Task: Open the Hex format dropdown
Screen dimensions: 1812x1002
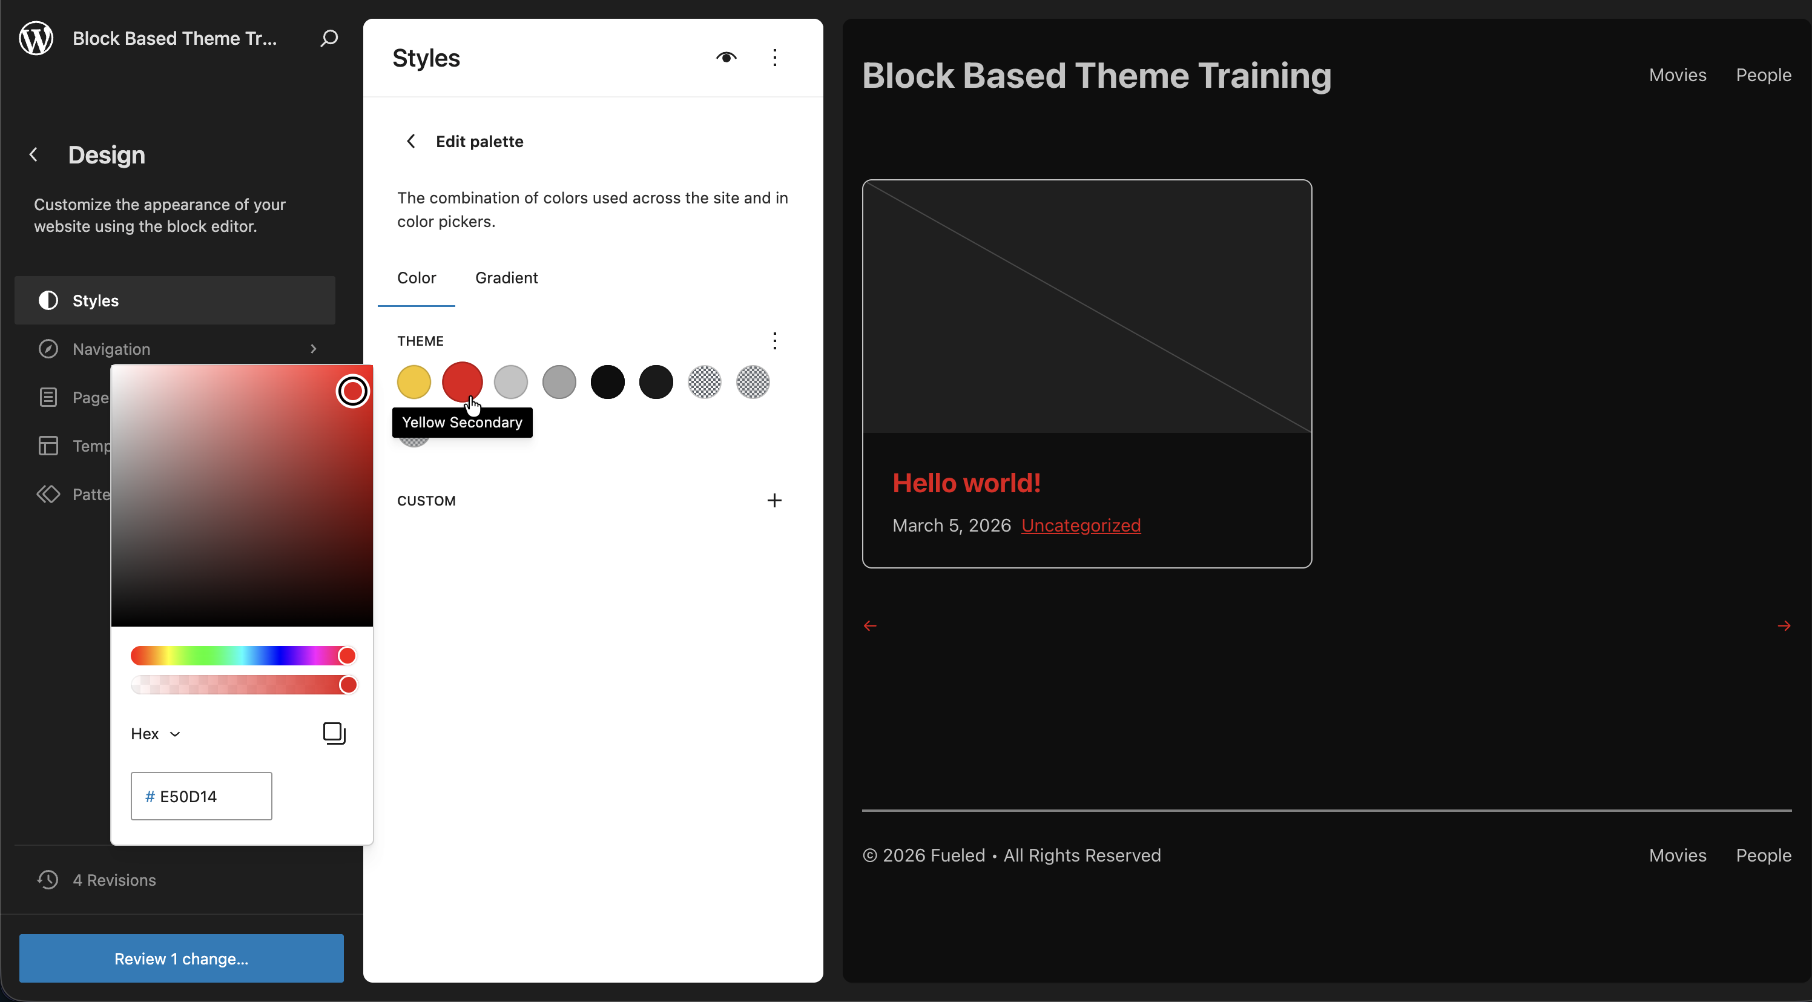Action: click(156, 733)
